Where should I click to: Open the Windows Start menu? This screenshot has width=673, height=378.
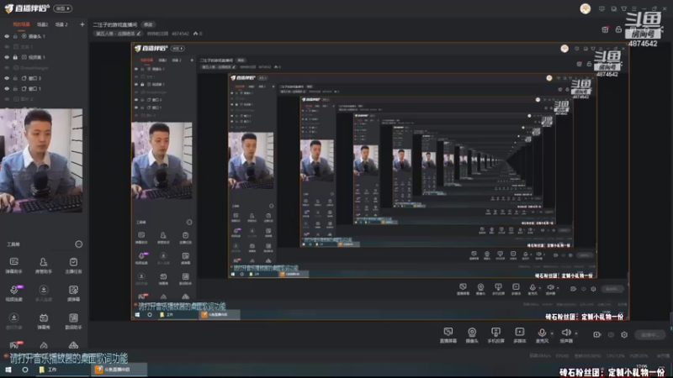(x=8, y=370)
